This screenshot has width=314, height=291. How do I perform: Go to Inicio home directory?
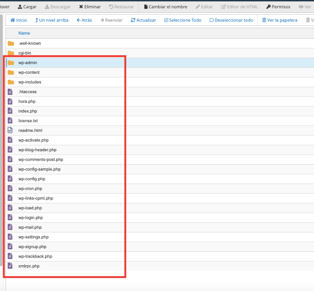[18, 20]
